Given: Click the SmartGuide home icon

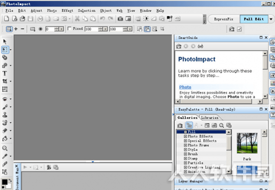Looking at the screenshot, I should coord(178,46).
